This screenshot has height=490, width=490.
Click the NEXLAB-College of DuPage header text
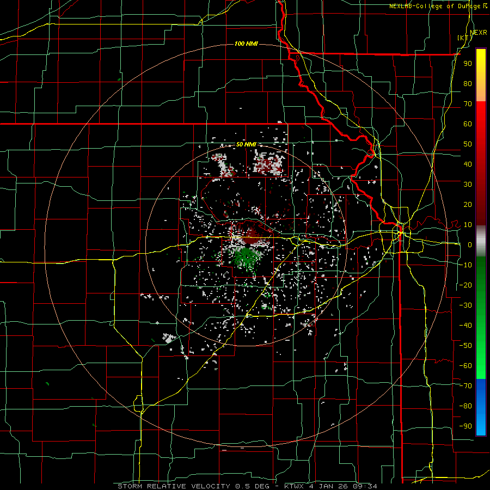tap(436, 6)
